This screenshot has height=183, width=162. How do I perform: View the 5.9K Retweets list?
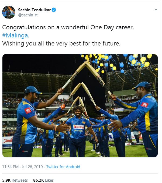tap(15, 180)
